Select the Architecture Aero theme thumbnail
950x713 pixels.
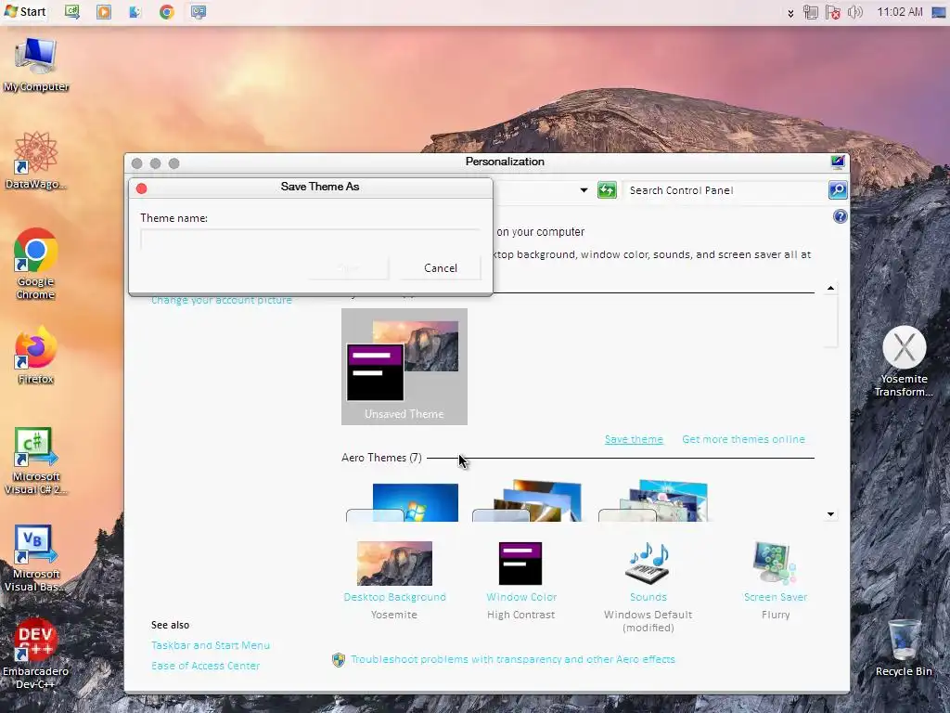coord(527,500)
